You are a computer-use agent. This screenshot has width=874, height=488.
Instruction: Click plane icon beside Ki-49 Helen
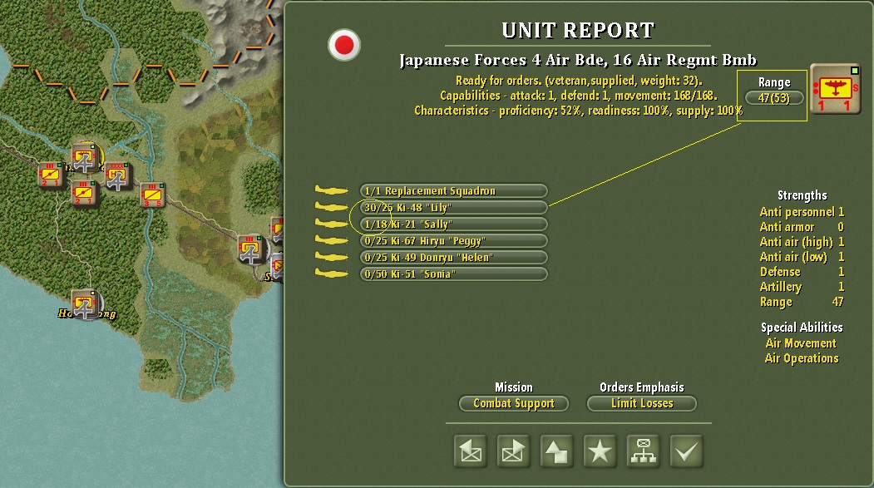(x=331, y=258)
